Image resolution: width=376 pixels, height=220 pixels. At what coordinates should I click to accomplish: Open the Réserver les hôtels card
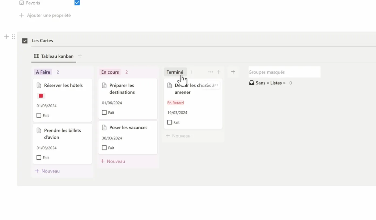pos(62,100)
